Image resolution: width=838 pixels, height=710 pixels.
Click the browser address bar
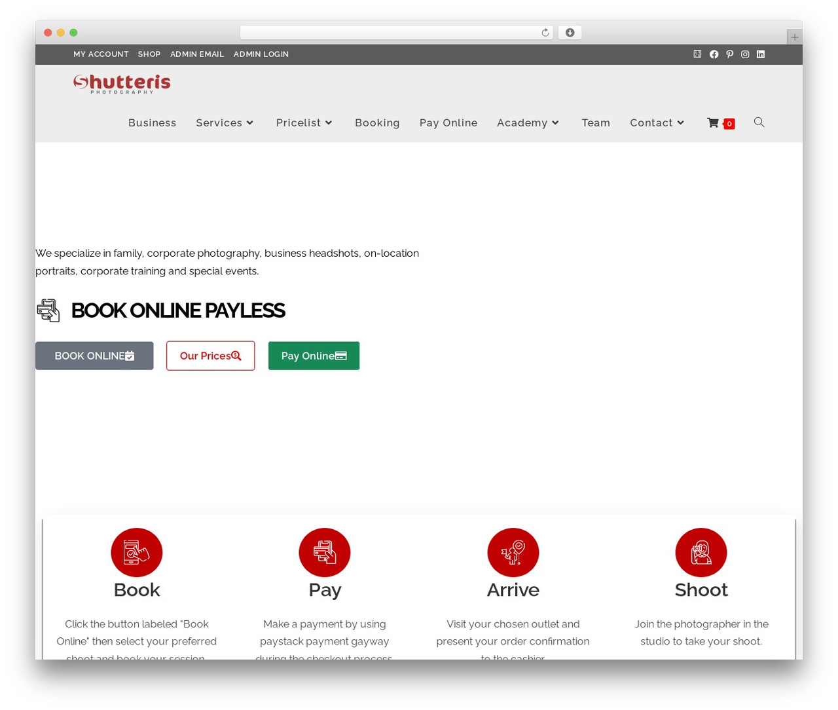point(396,33)
